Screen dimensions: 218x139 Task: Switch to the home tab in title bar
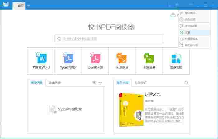(x=19, y=6)
